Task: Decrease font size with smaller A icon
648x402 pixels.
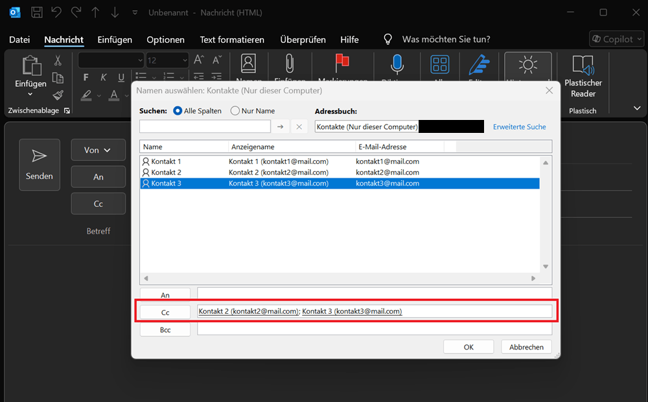Action: pyautogui.click(x=217, y=60)
